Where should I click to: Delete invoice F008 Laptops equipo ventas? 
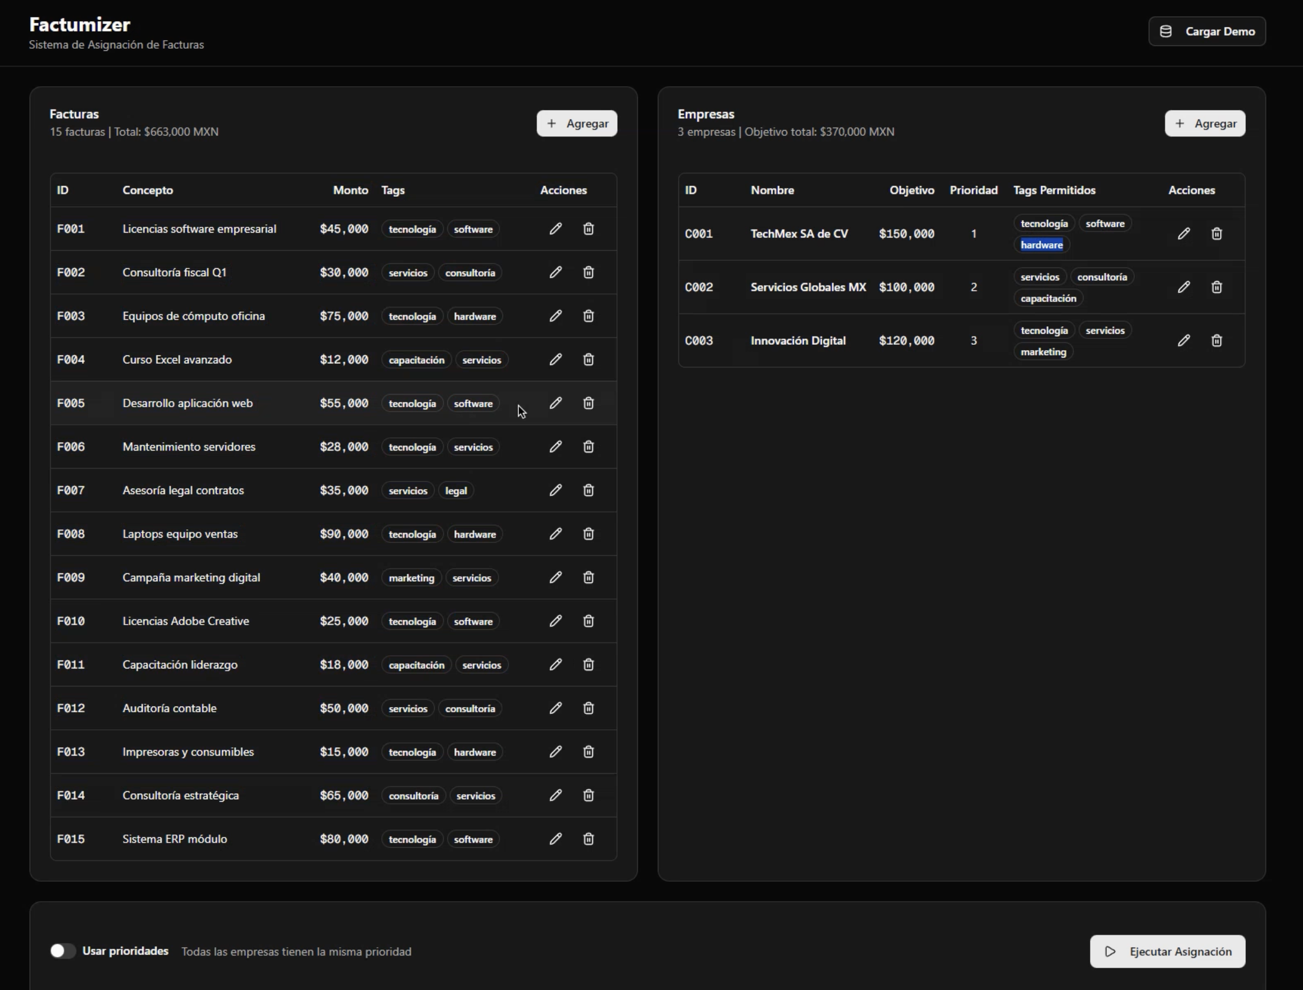[588, 534]
